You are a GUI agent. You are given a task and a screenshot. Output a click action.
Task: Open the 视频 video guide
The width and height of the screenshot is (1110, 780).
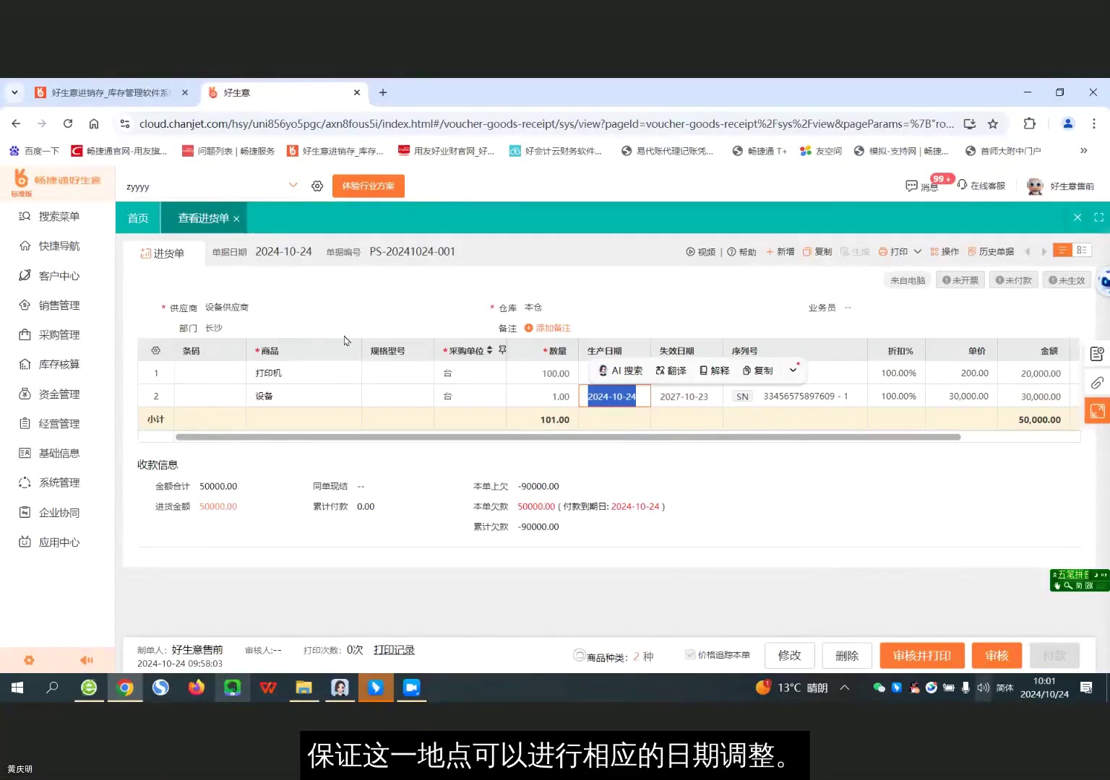click(700, 251)
